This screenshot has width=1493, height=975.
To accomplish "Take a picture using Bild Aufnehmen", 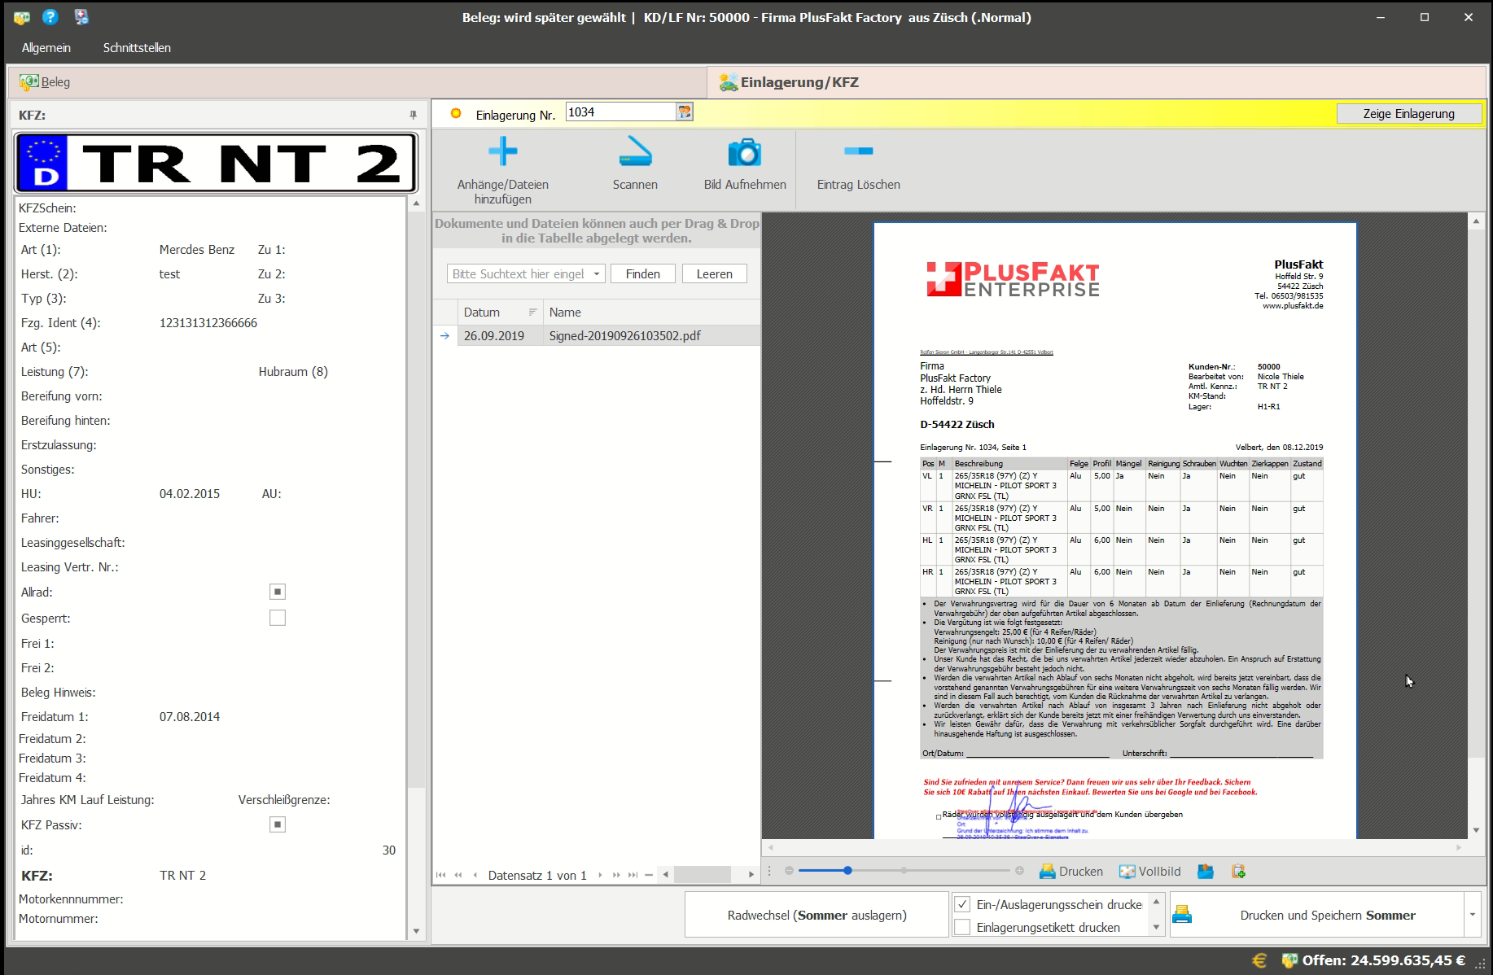I will (x=745, y=164).
